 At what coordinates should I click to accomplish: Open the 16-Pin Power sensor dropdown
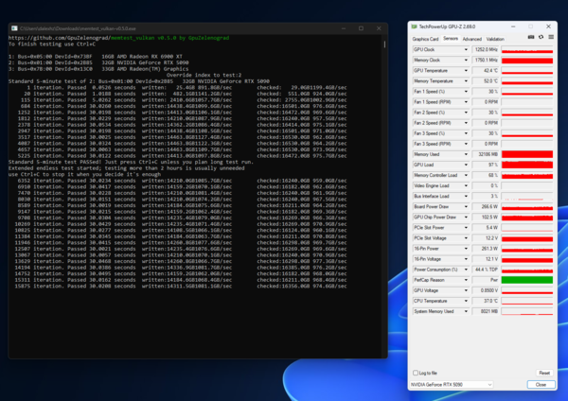pos(466,249)
